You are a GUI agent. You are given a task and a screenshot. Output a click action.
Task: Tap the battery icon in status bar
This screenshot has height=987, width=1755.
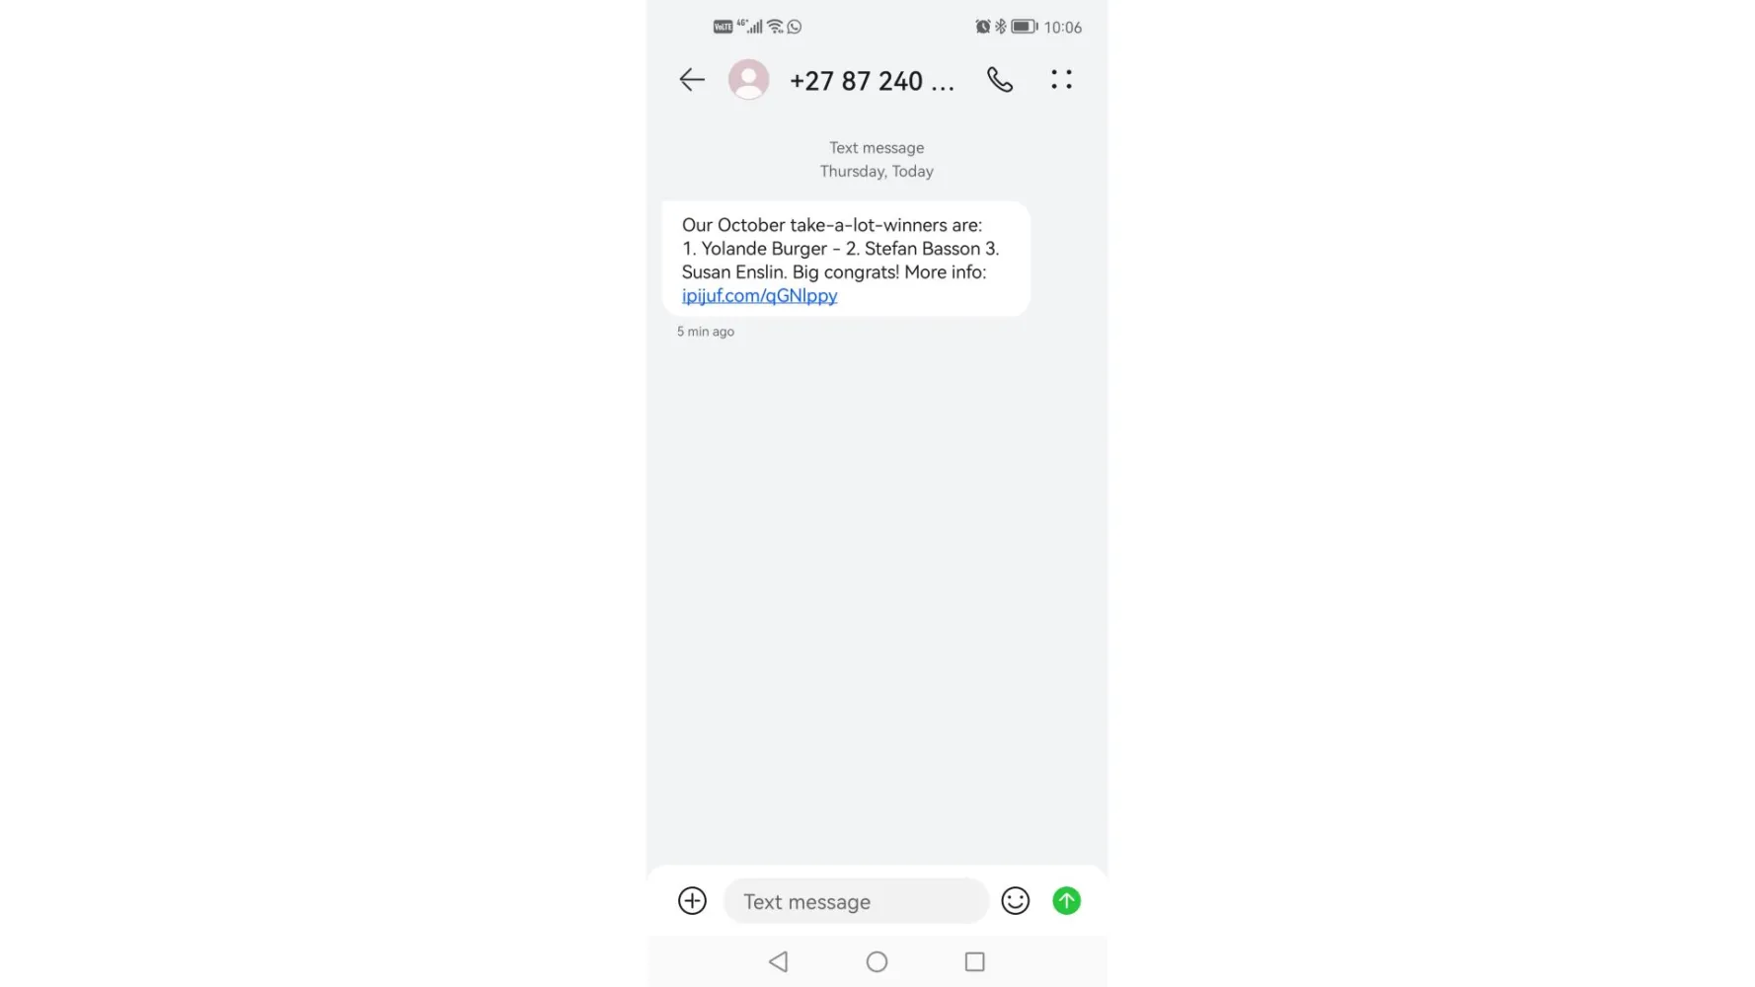[x=1024, y=27]
